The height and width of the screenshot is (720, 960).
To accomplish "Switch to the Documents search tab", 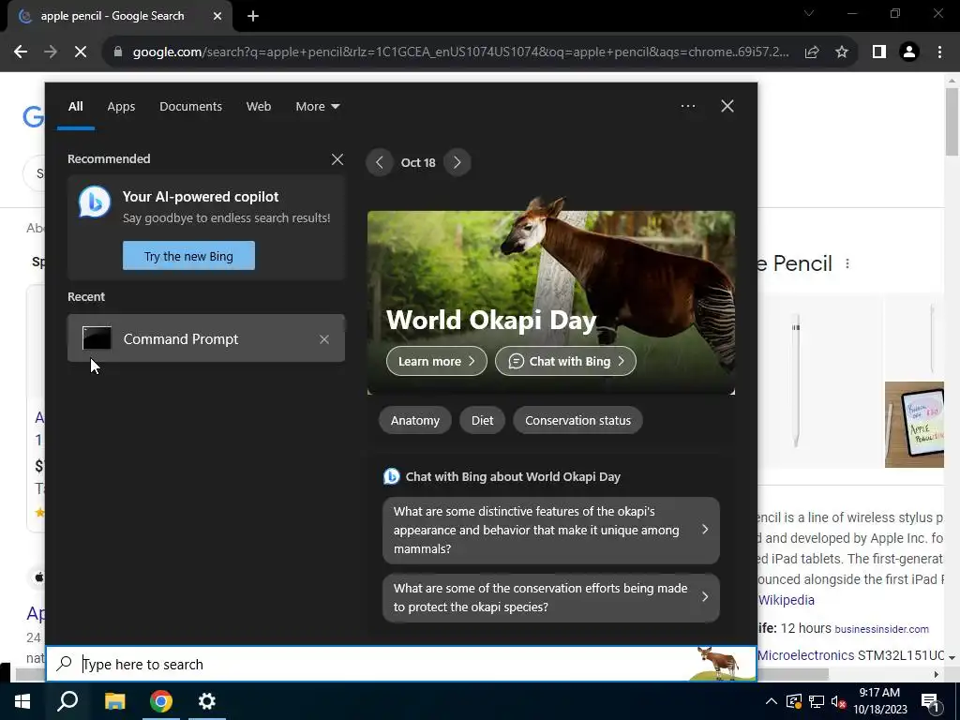I will [x=190, y=107].
